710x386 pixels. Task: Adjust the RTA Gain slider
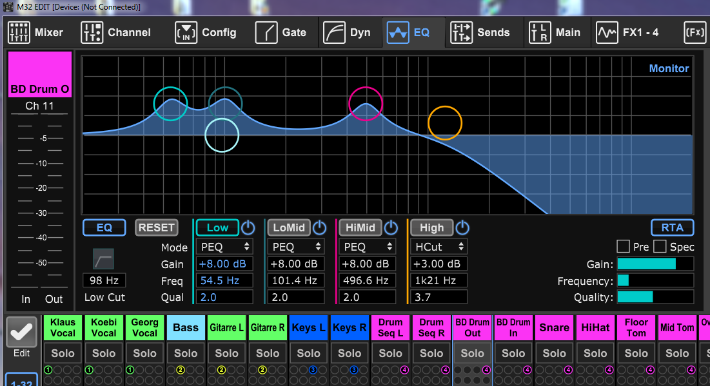point(655,264)
